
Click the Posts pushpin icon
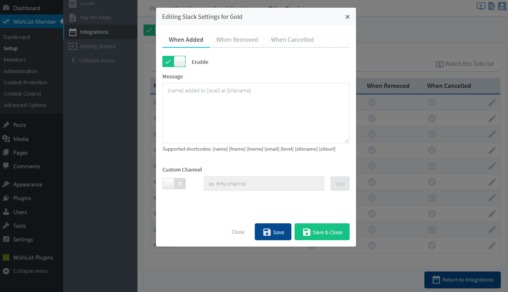coord(6,125)
